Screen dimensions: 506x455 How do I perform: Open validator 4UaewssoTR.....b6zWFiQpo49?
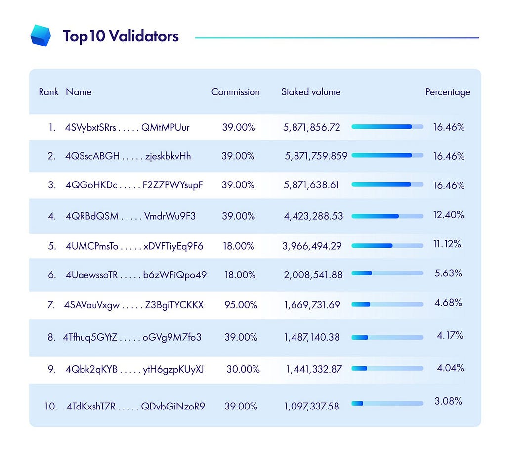coord(136,275)
